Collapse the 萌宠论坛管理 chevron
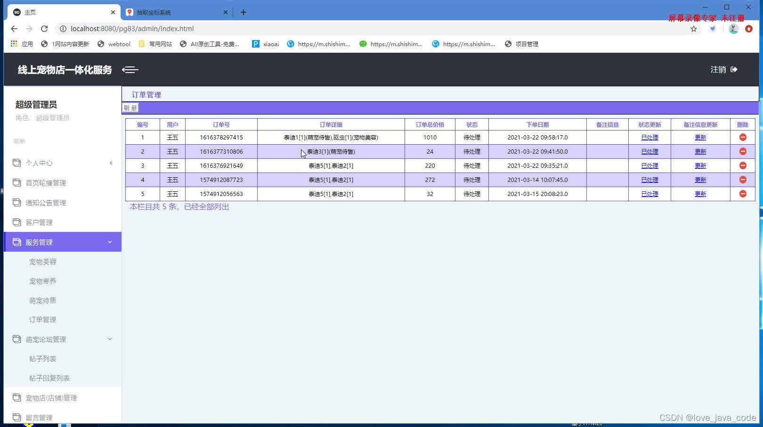The width and height of the screenshot is (763, 427). (x=110, y=339)
